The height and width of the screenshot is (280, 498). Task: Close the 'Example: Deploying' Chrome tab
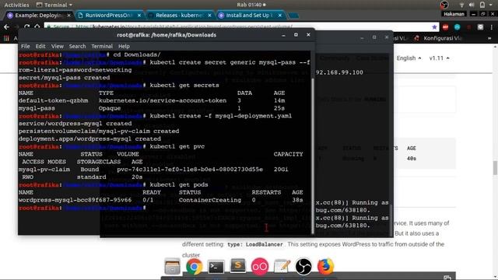tap(69, 16)
